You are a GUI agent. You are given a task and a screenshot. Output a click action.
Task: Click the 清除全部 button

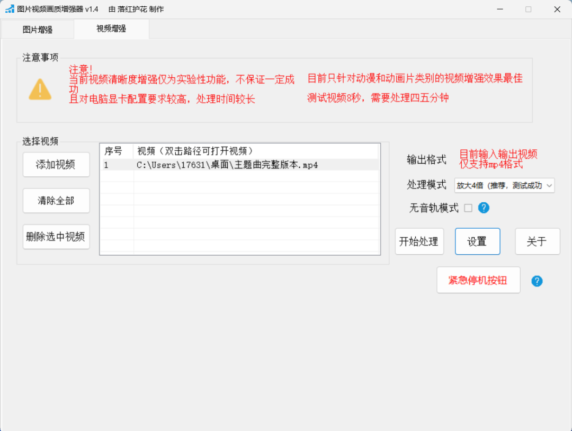pyautogui.click(x=56, y=201)
